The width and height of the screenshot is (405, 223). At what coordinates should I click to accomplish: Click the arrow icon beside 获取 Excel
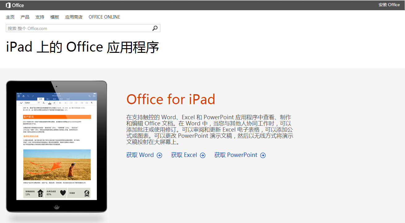pos(203,155)
